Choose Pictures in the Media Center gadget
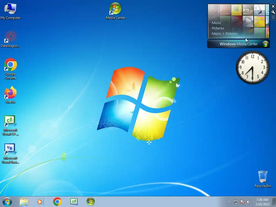The image size is (276, 207). tap(218, 28)
